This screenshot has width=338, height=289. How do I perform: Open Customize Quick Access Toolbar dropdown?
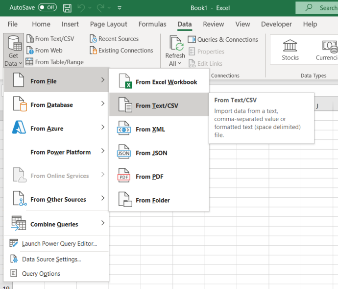pos(120,8)
